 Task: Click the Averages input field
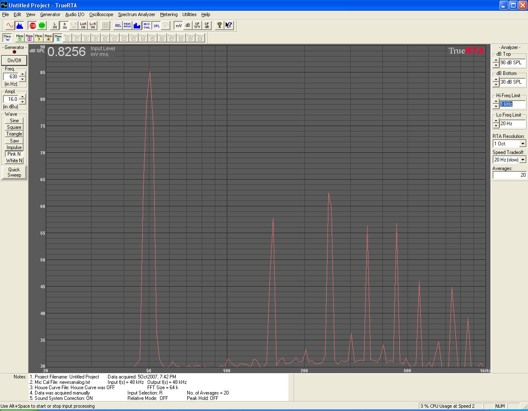coord(509,175)
